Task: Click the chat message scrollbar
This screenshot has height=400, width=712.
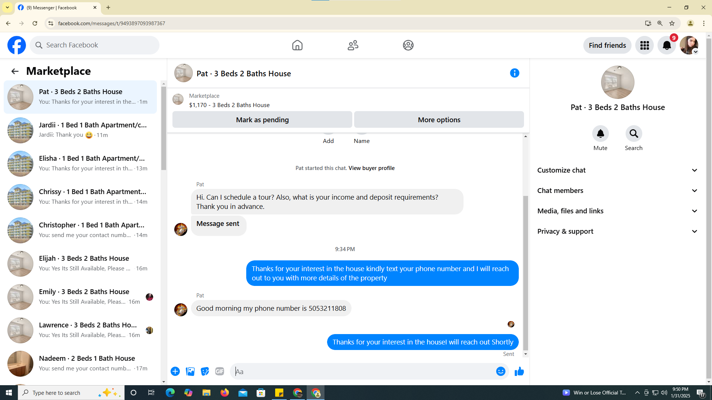Action: pyautogui.click(x=525, y=273)
